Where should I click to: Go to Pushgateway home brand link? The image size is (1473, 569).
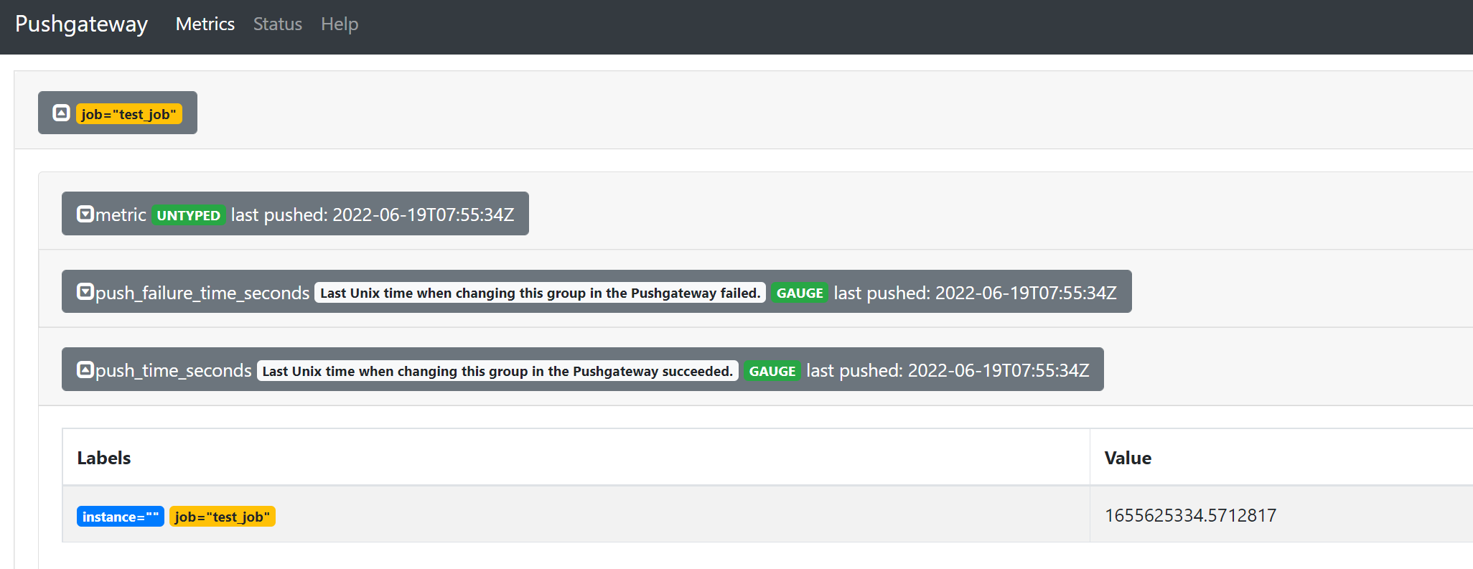coord(81,24)
